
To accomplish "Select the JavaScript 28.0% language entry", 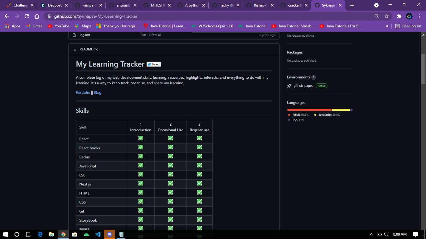I will pyautogui.click(x=327, y=115).
